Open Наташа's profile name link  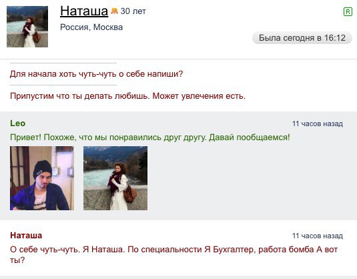[84, 11]
